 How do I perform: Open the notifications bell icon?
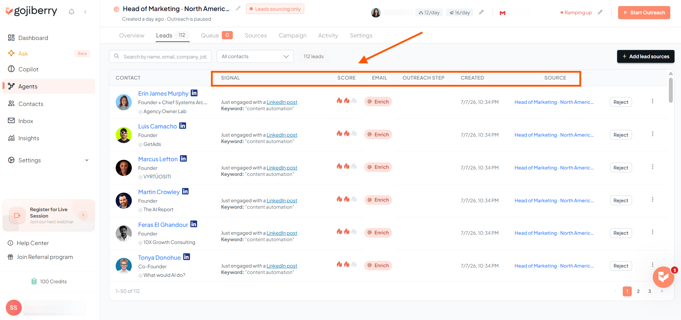pyautogui.click(x=71, y=12)
